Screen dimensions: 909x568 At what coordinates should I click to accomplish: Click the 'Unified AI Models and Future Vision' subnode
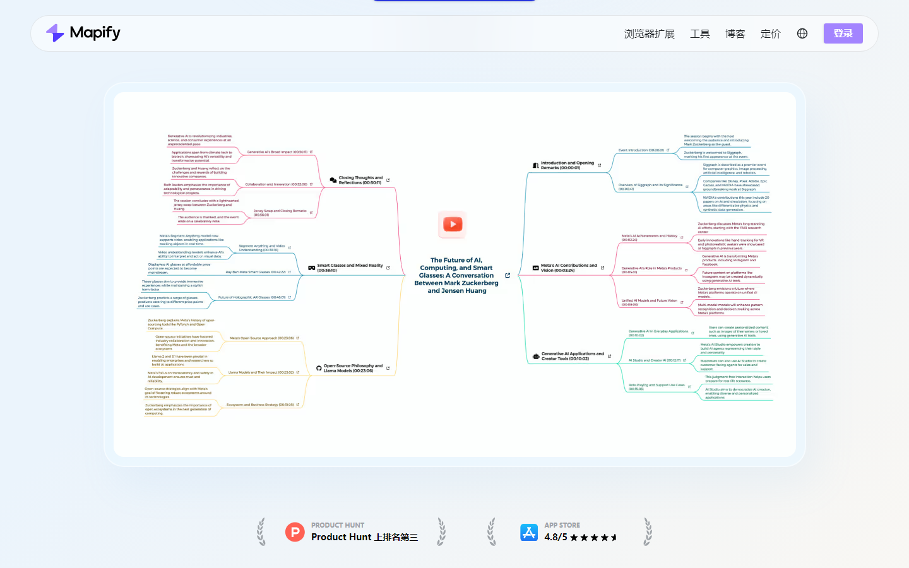[650, 302]
